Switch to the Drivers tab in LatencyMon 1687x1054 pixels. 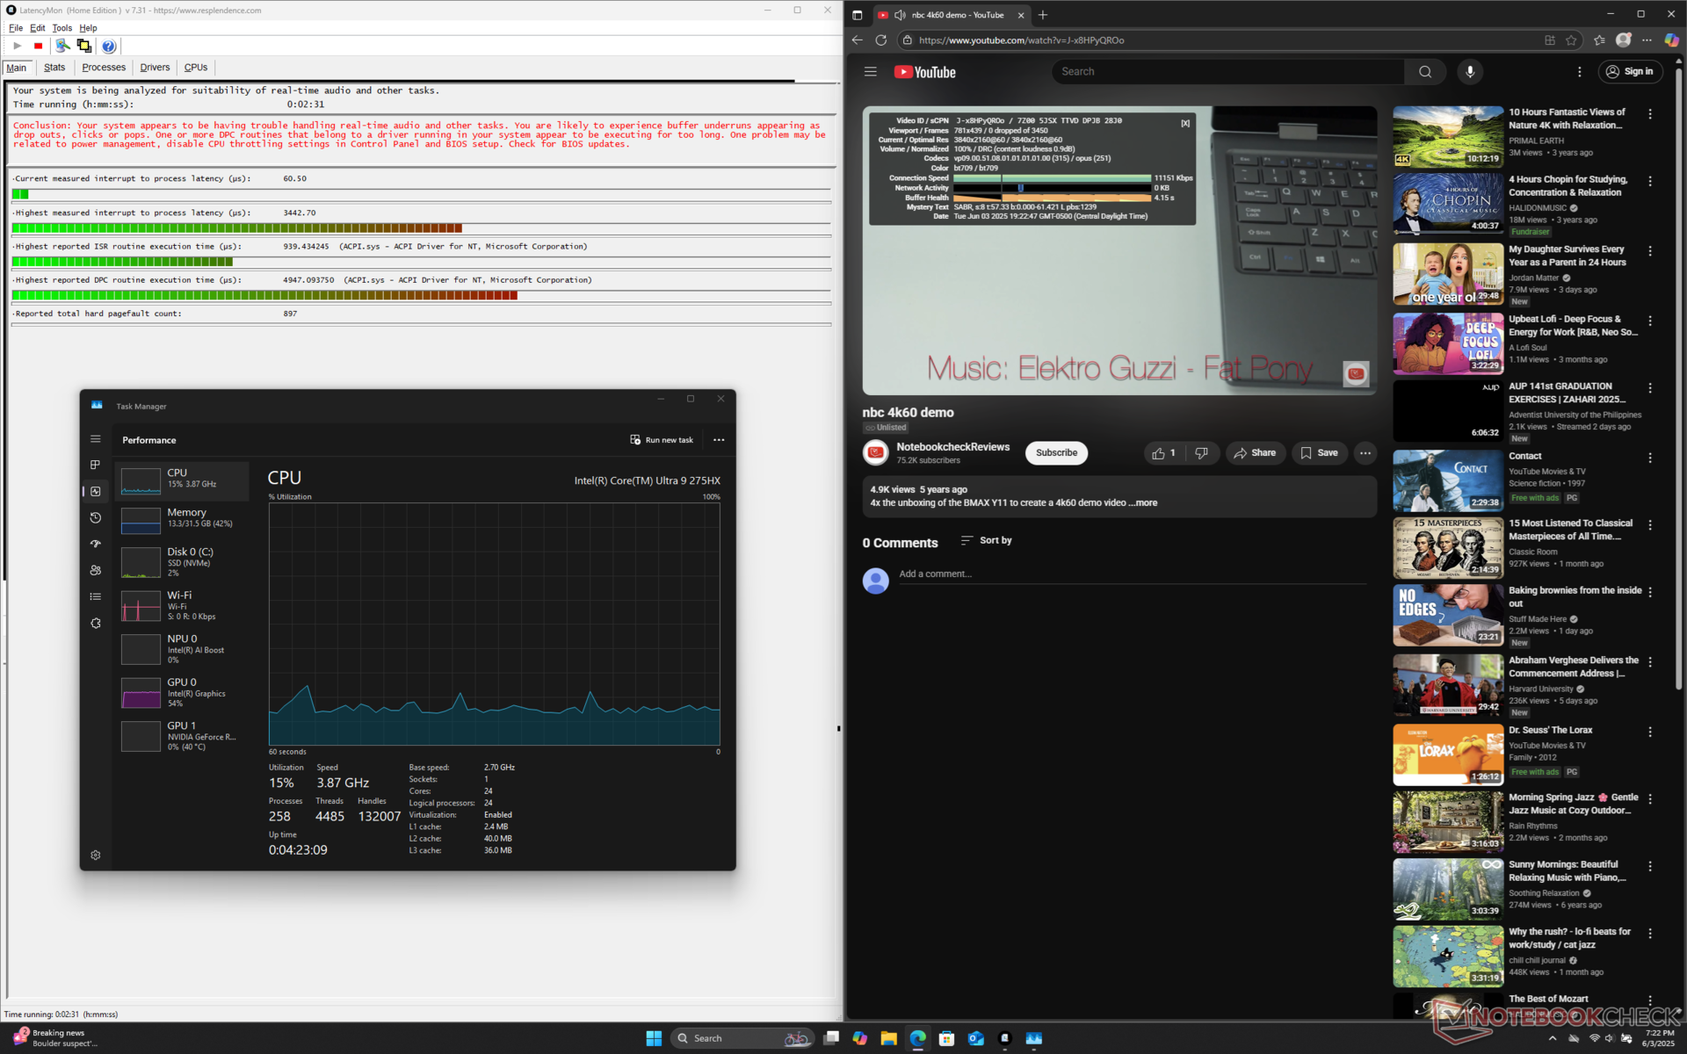tap(155, 68)
